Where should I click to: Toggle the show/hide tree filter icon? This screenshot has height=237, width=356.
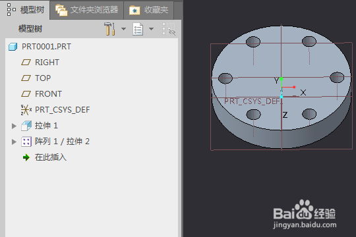point(169,29)
